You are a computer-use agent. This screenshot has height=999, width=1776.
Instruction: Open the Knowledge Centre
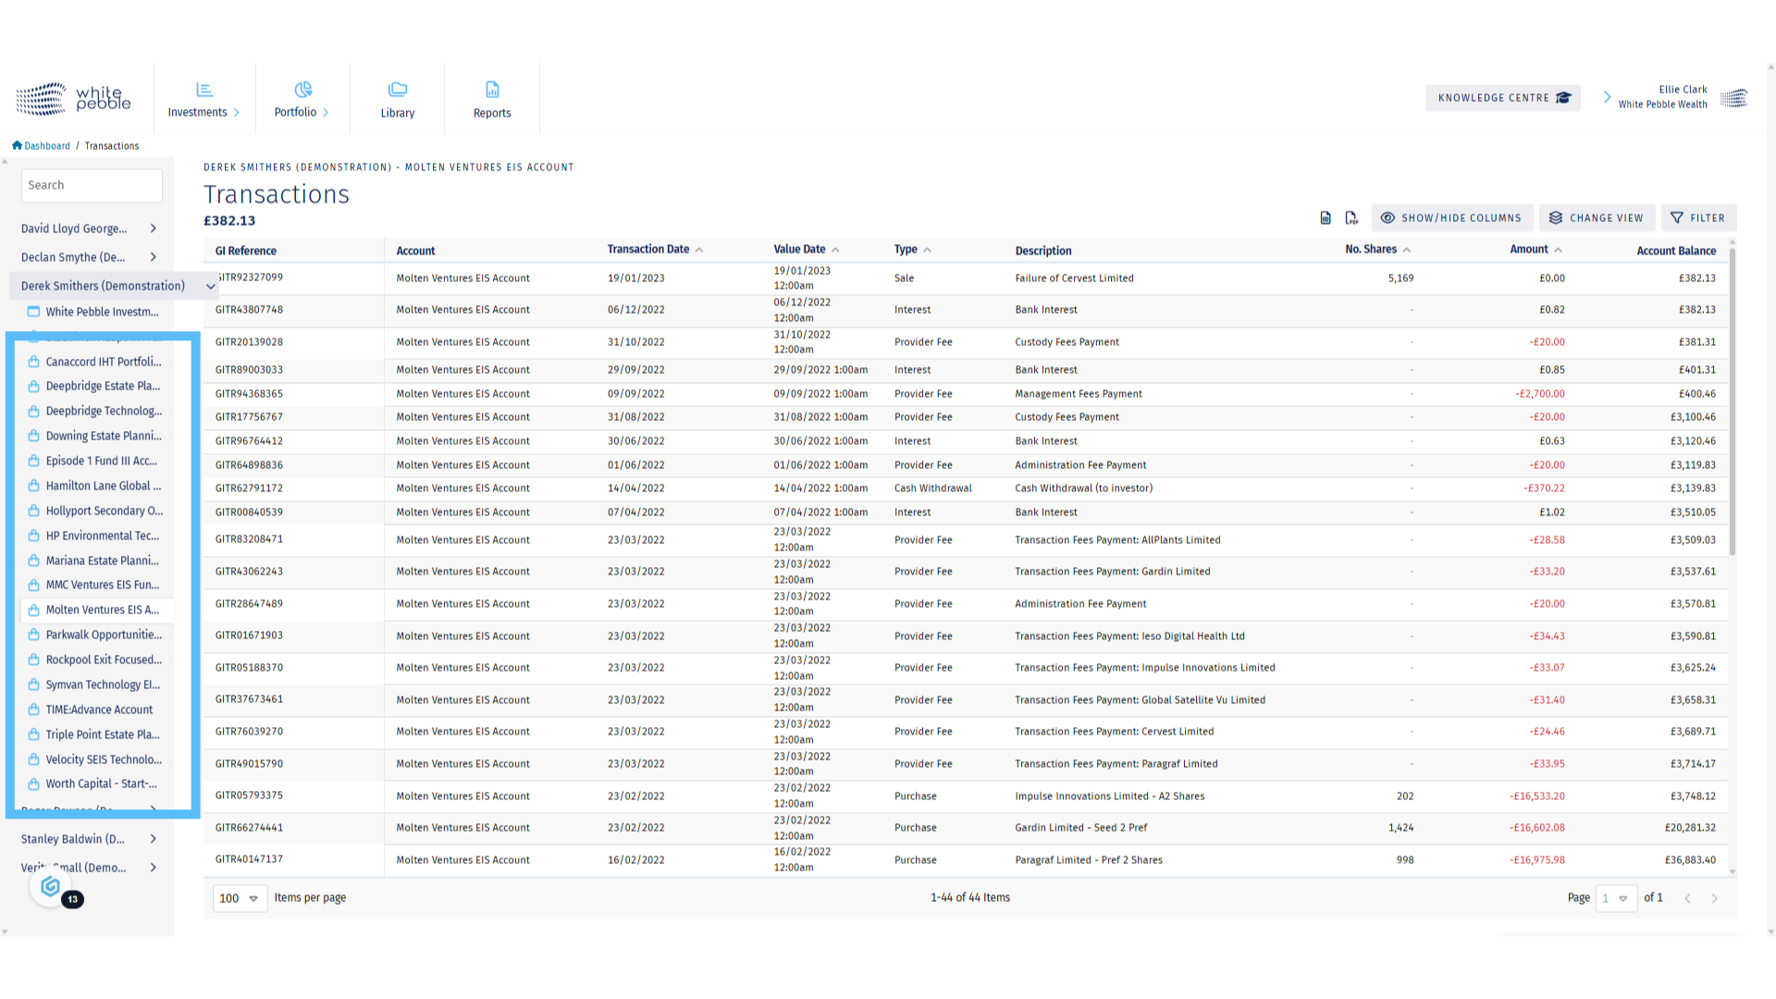pyautogui.click(x=1503, y=98)
